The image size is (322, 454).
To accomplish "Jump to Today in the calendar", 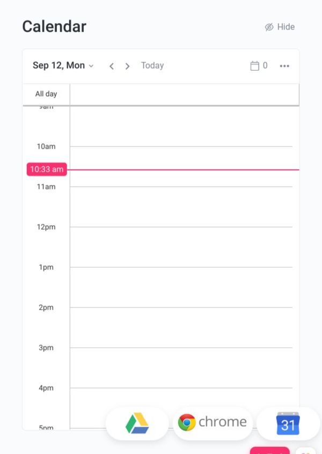I will click(x=152, y=65).
